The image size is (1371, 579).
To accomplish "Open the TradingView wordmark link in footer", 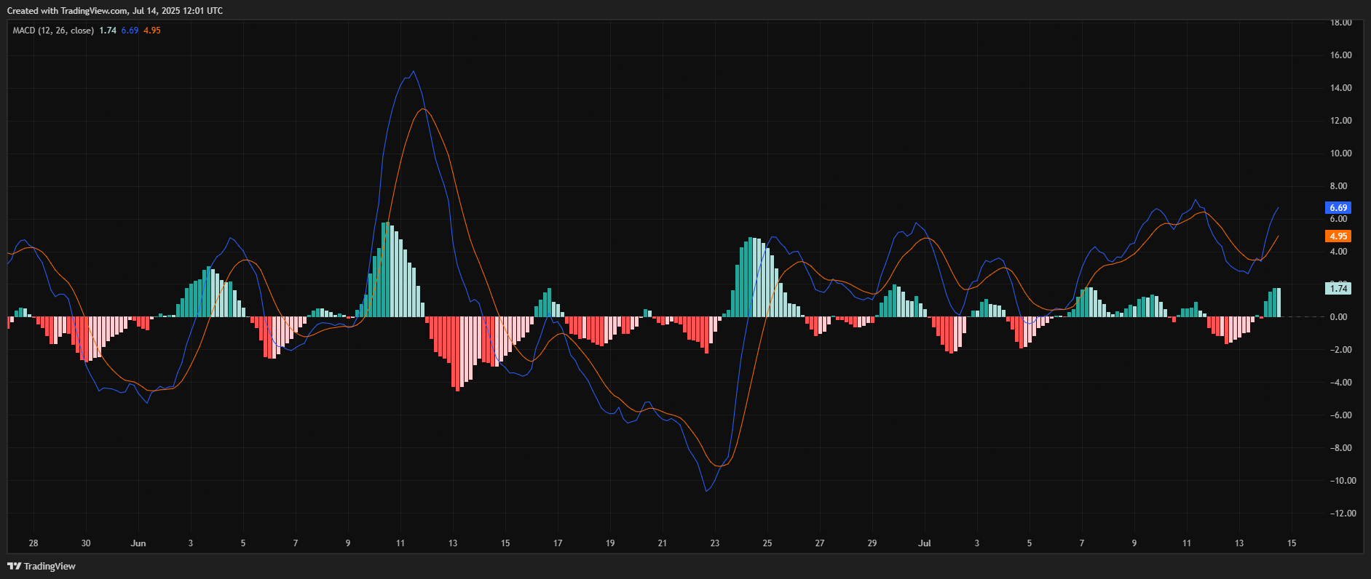I will pos(50,566).
